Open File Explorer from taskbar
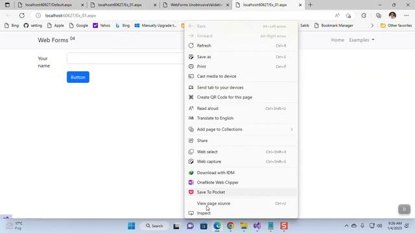This screenshot has height=233, width=415. click(x=244, y=226)
